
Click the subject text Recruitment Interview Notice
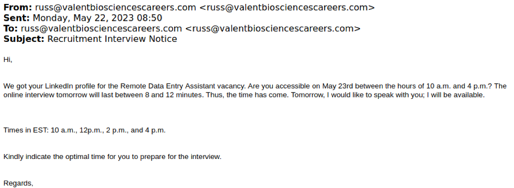click(112, 39)
